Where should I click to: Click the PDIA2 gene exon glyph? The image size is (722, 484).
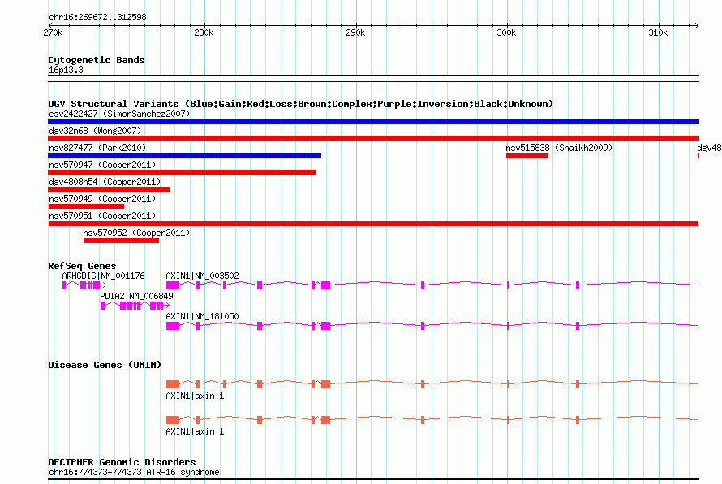tap(135, 306)
